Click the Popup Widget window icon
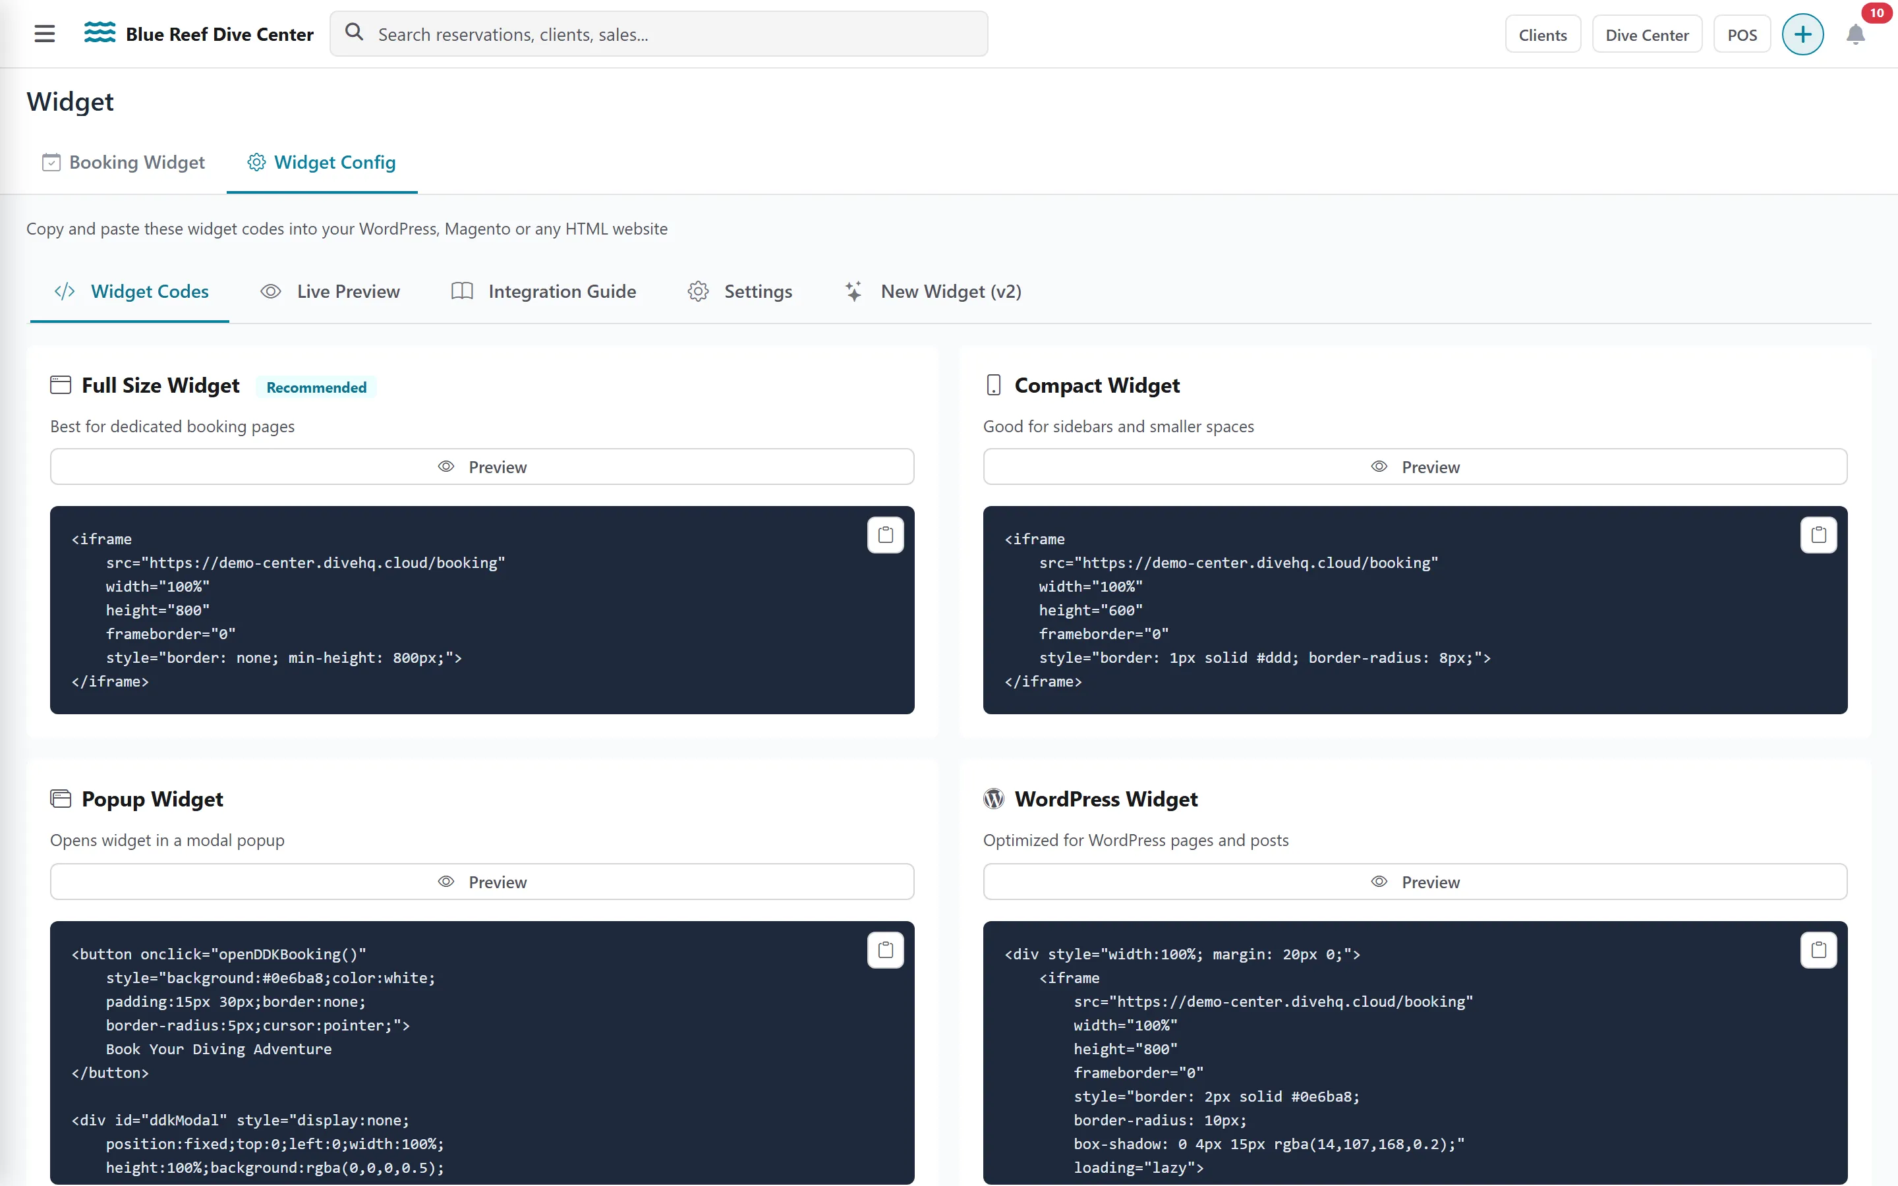 tap(61, 799)
